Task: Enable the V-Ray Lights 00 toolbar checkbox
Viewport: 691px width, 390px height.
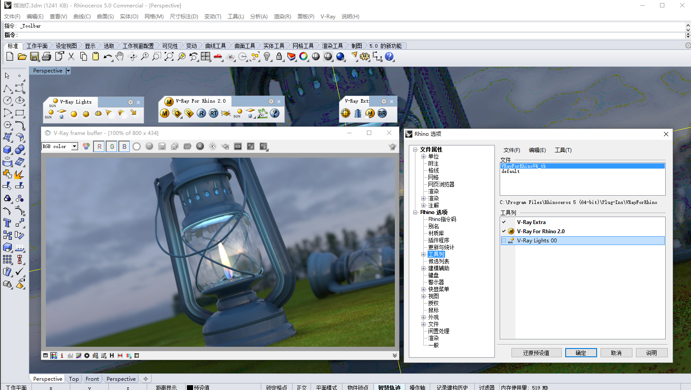Action: [x=504, y=241]
